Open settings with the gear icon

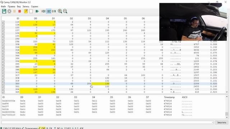(x=9, y=11)
